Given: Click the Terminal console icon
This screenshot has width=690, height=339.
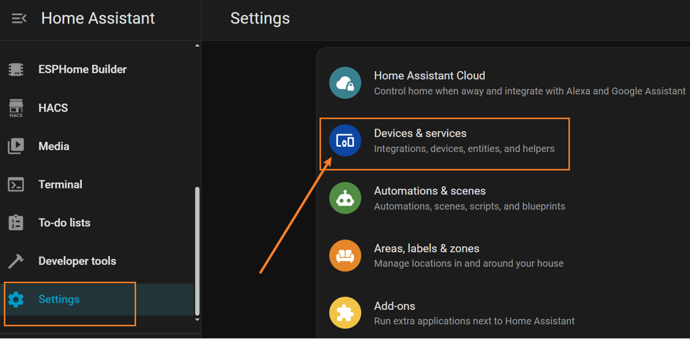Looking at the screenshot, I should [x=16, y=185].
